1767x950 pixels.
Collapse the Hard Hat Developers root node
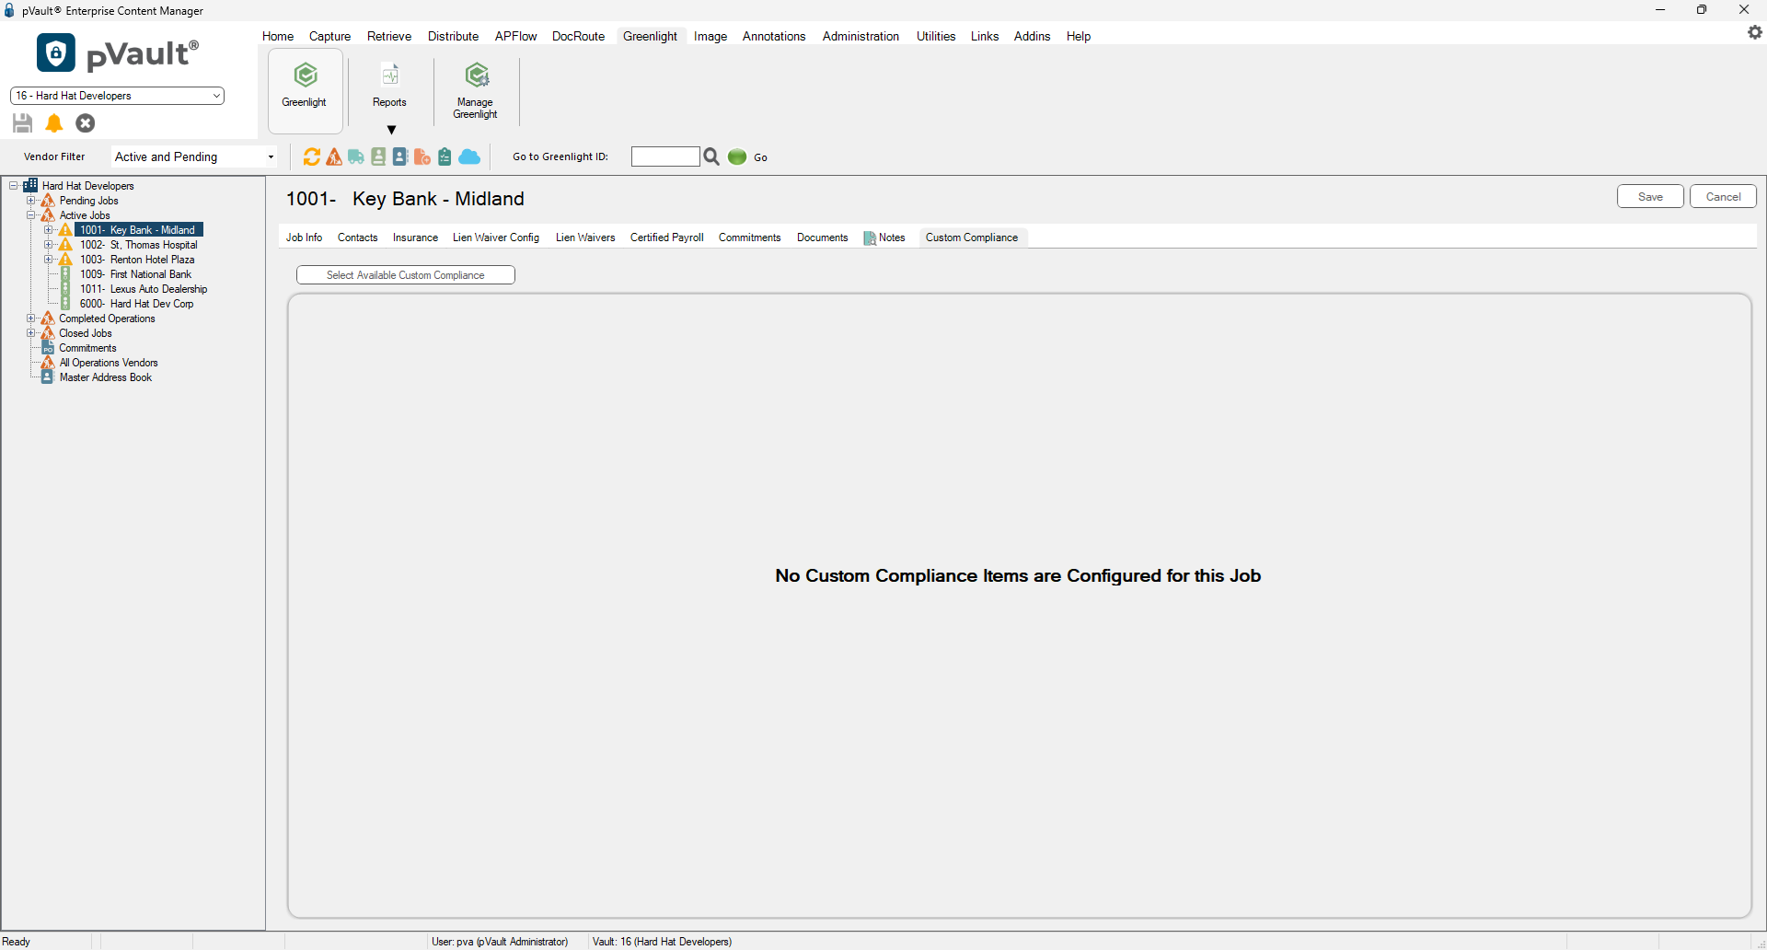14,186
